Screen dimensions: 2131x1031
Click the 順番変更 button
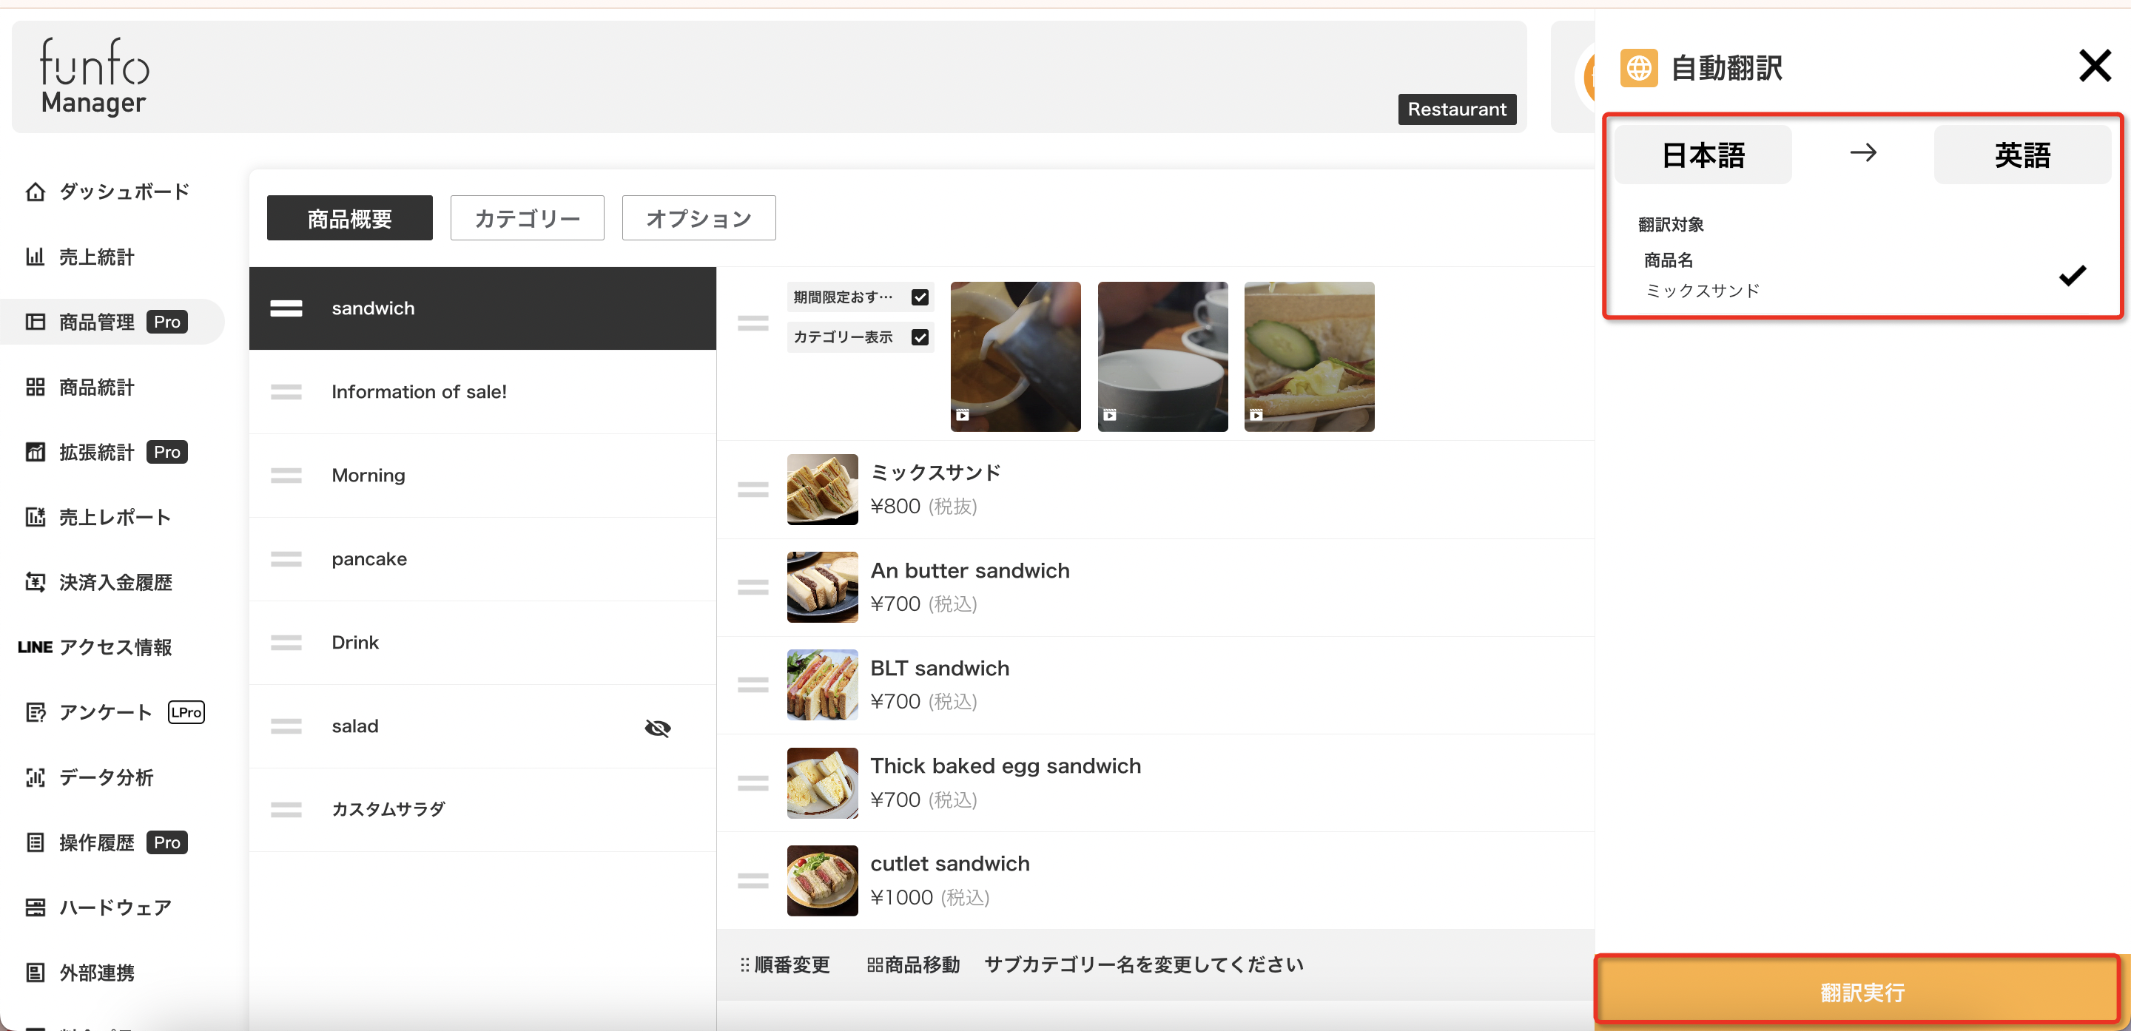(x=784, y=965)
